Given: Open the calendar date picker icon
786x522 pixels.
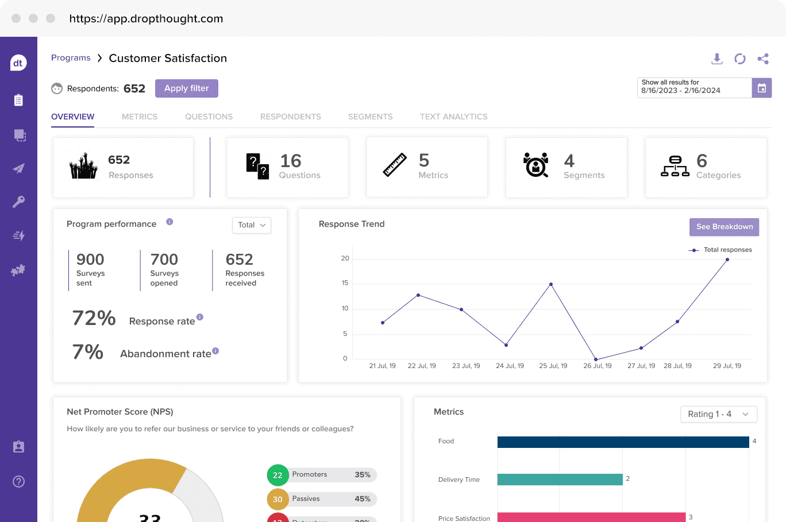Looking at the screenshot, I should [762, 88].
